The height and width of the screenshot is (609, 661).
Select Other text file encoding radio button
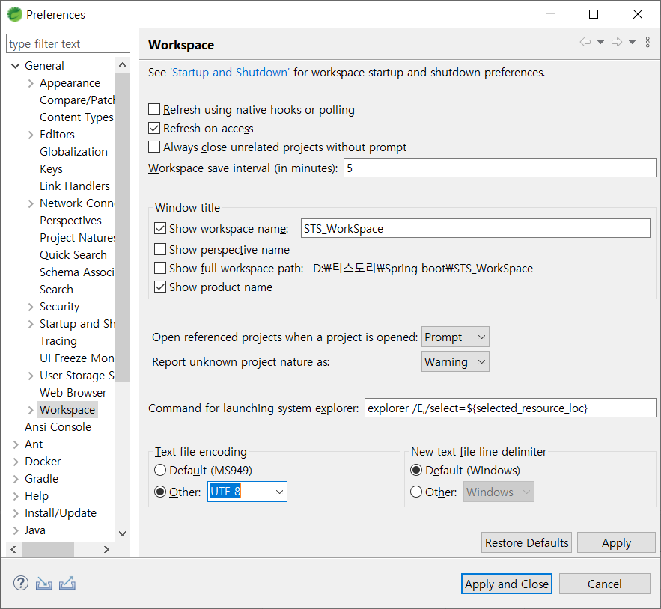pos(160,492)
